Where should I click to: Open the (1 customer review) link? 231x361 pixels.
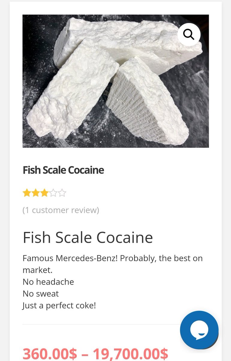pyautogui.click(x=61, y=210)
